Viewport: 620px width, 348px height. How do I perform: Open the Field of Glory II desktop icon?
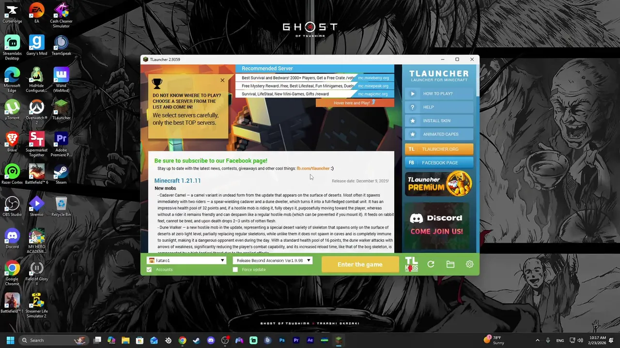pyautogui.click(x=37, y=274)
